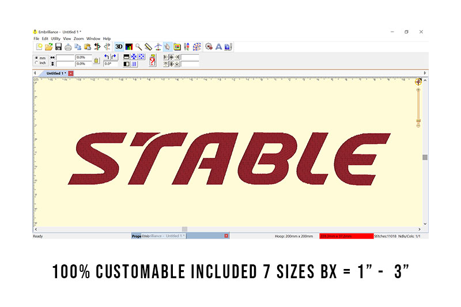Click the vertical zoom slider handle

click(418, 121)
